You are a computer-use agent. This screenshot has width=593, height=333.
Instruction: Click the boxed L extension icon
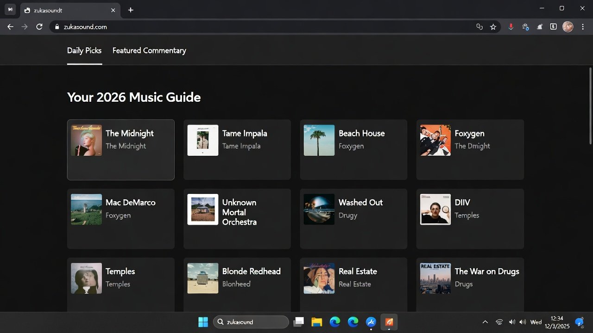(553, 27)
